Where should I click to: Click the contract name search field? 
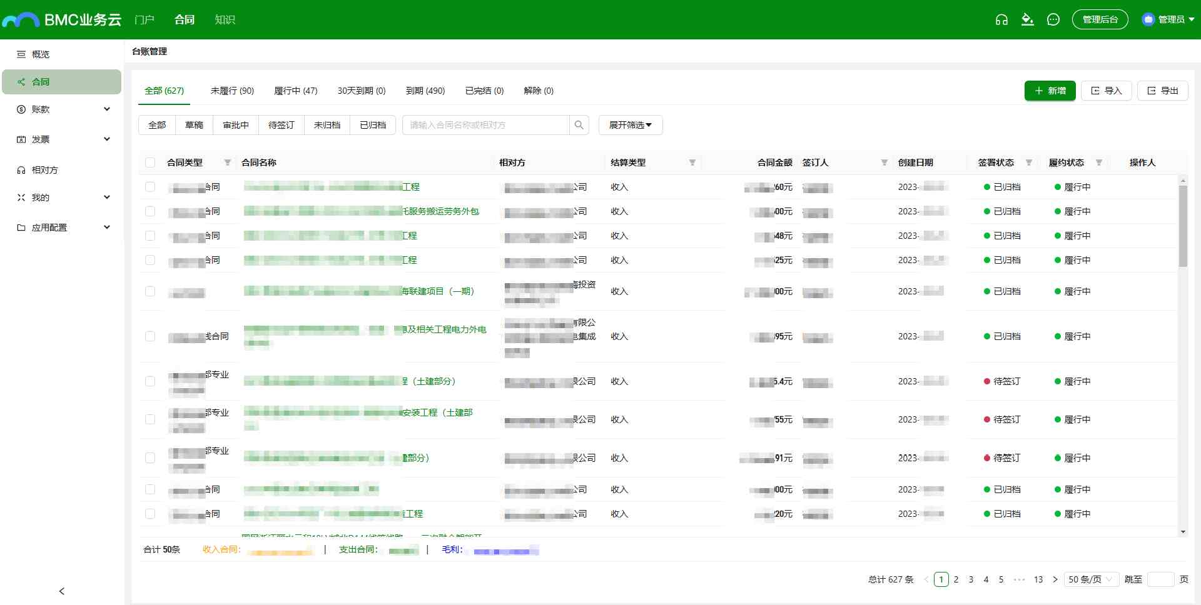point(486,125)
